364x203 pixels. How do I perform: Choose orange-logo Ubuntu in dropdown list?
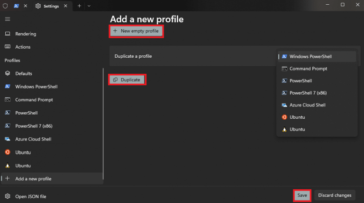click(x=317, y=117)
